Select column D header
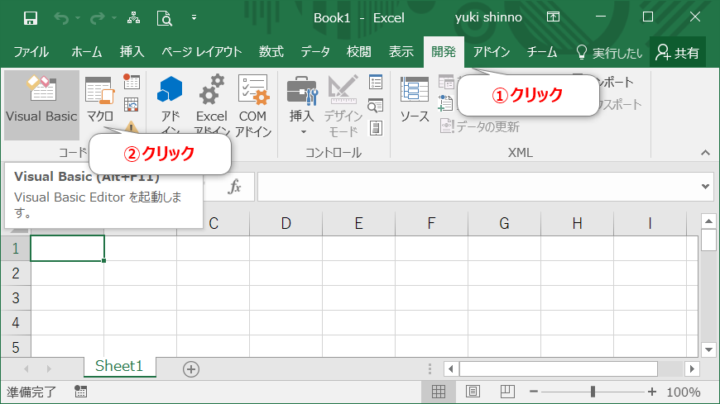The height and width of the screenshot is (404, 720). 286,223
